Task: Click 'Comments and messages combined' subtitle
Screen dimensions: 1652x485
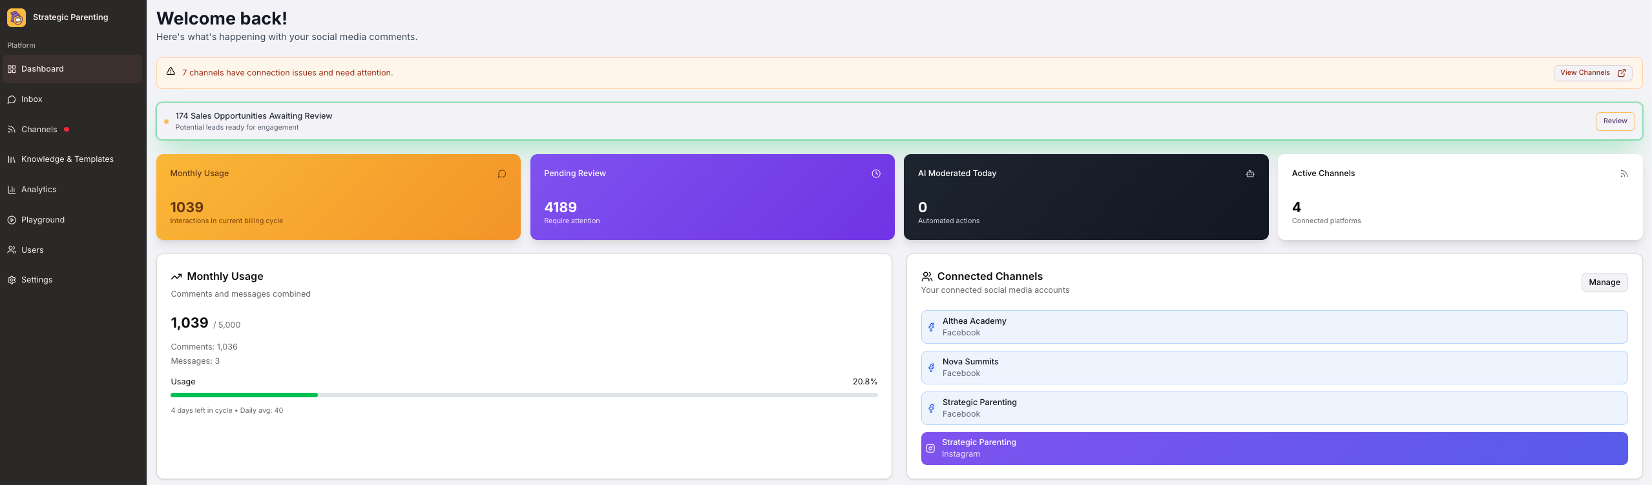Action: tap(240, 294)
